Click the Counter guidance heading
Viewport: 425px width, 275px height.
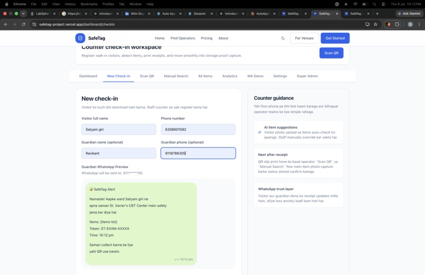(x=274, y=98)
